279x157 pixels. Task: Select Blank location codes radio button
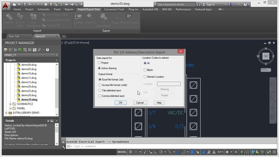click(x=145, y=70)
